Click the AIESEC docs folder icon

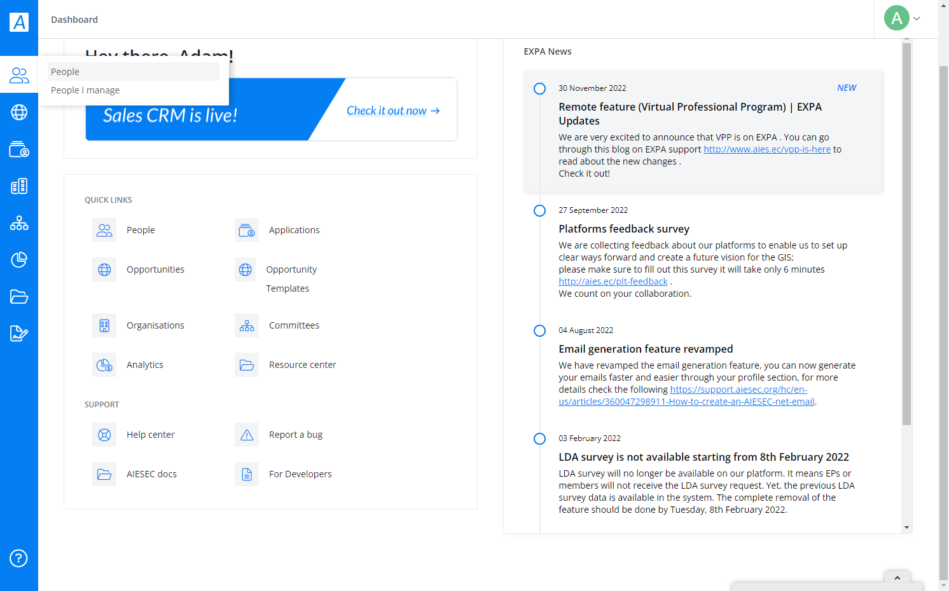pos(104,474)
